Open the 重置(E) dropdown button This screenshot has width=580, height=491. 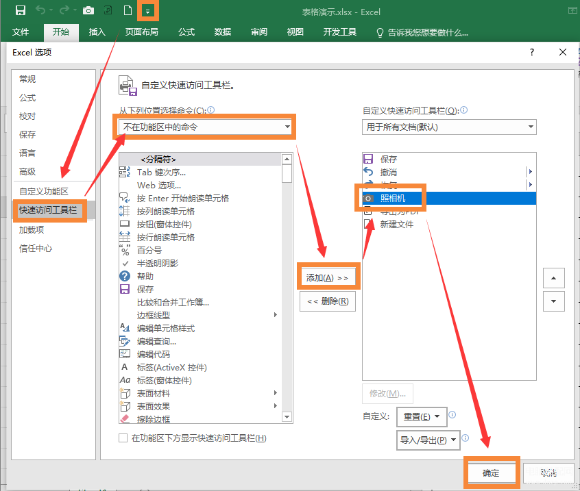422,417
